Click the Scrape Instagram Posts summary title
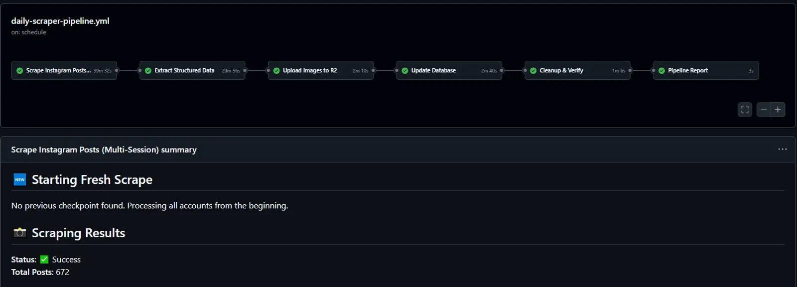Viewport: 797px width, 287px height. click(x=104, y=149)
